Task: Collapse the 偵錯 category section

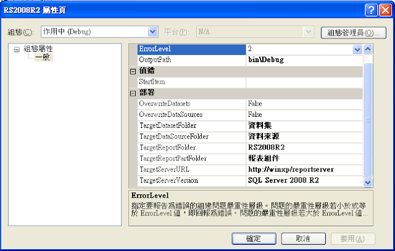Action: [133, 71]
